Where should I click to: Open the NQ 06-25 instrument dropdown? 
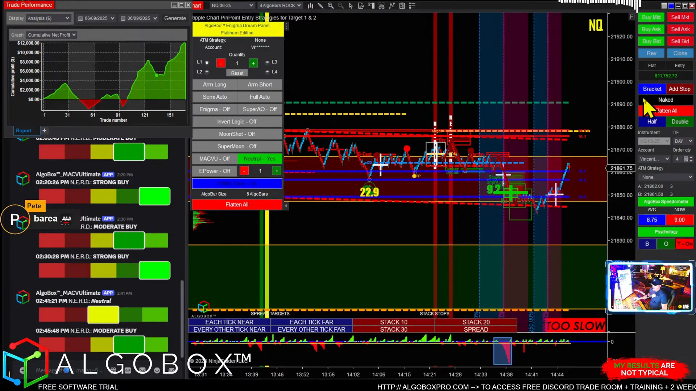[x=232, y=5]
